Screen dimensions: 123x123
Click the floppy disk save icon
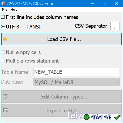click(x=5, y=110)
